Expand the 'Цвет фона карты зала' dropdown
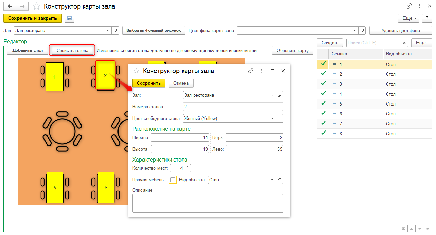Screen dimensions: 436x235 tap(355, 30)
